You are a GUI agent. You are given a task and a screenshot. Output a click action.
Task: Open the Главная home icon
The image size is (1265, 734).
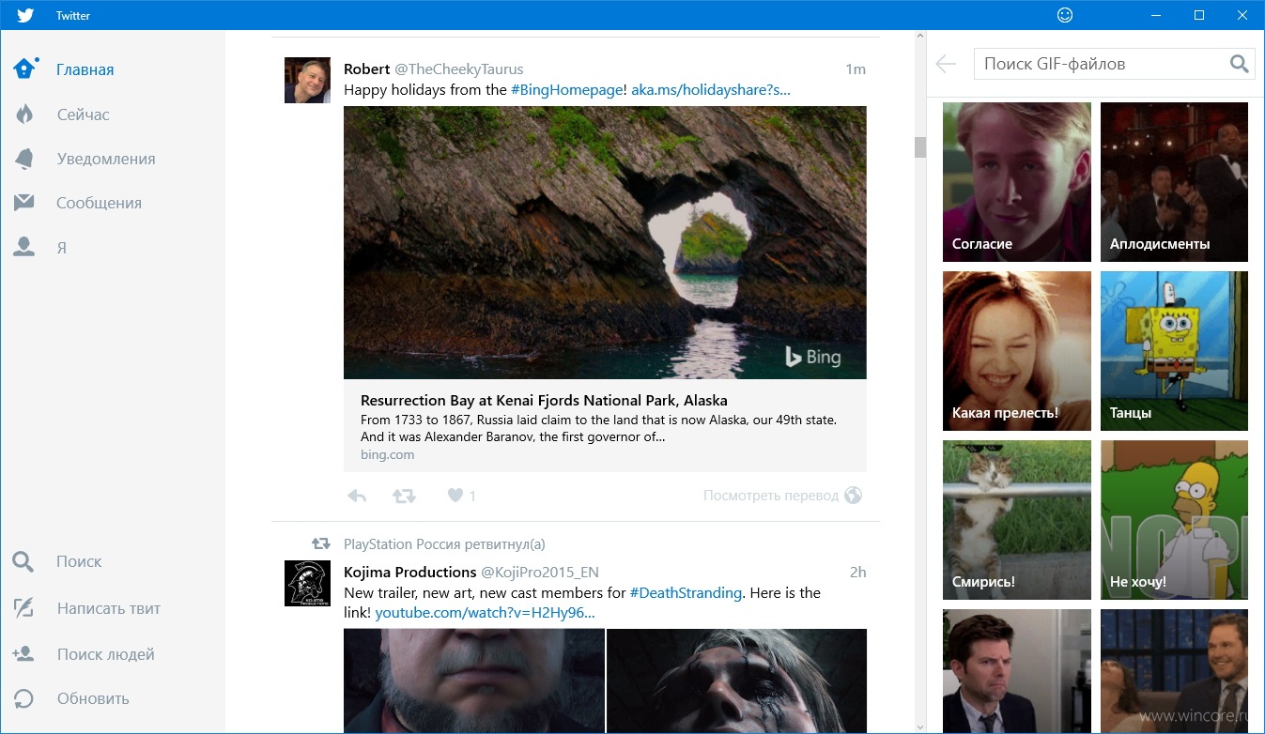tap(25, 69)
